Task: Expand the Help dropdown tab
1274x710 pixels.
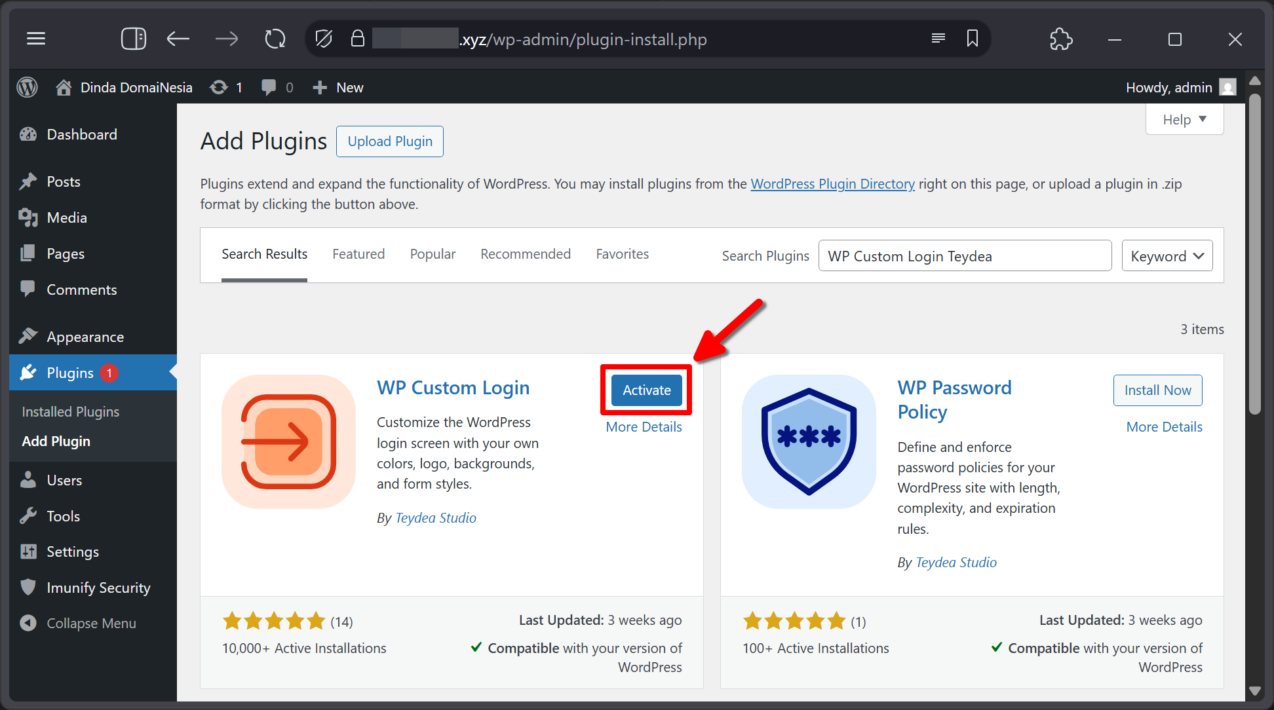Action: [x=1184, y=119]
